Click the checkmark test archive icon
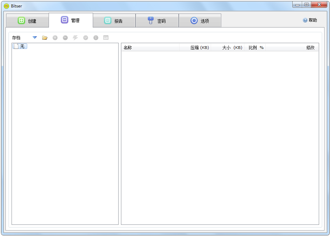 (x=86, y=38)
